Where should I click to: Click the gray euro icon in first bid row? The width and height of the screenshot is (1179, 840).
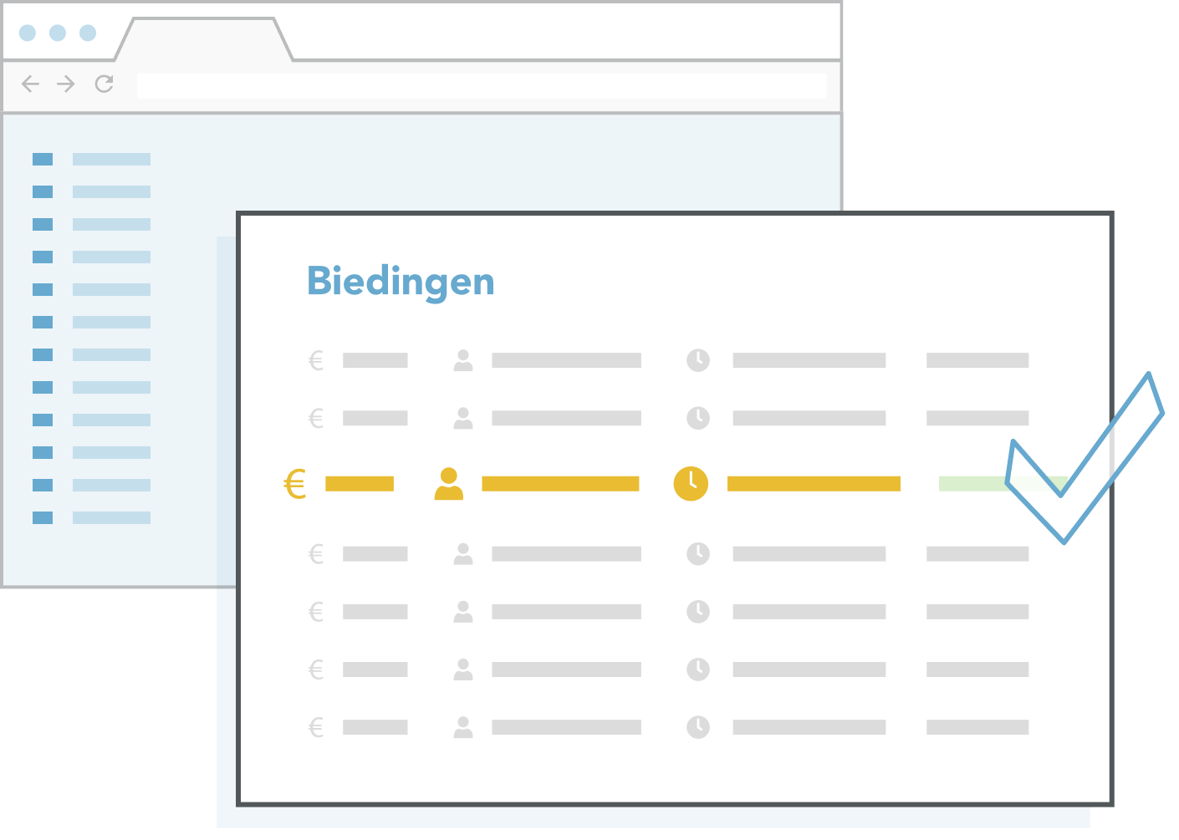(316, 360)
